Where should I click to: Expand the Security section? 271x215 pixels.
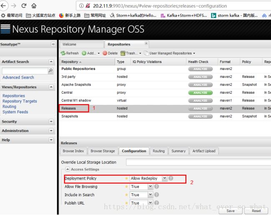coord(51,121)
